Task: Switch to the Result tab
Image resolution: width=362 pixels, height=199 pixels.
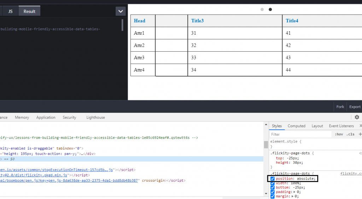Action: [29, 11]
